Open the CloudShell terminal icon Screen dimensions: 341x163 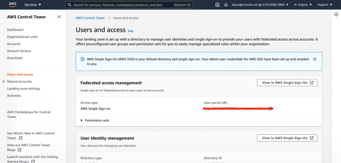tap(217, 5)
